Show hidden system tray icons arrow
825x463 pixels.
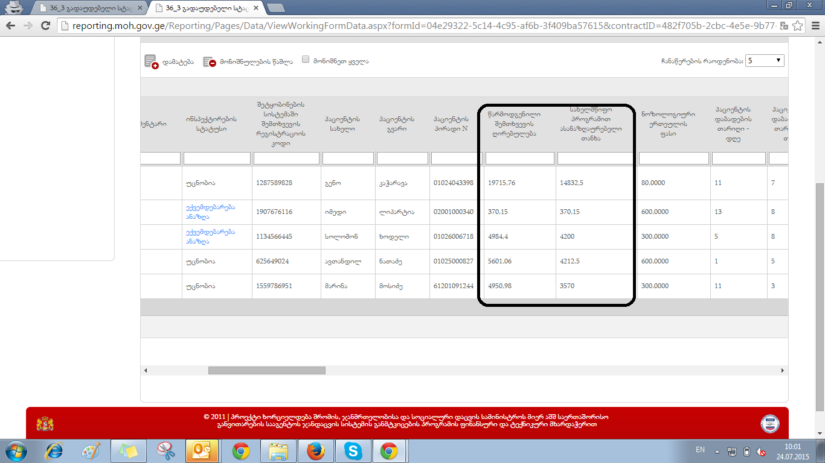tap(717, 451)
